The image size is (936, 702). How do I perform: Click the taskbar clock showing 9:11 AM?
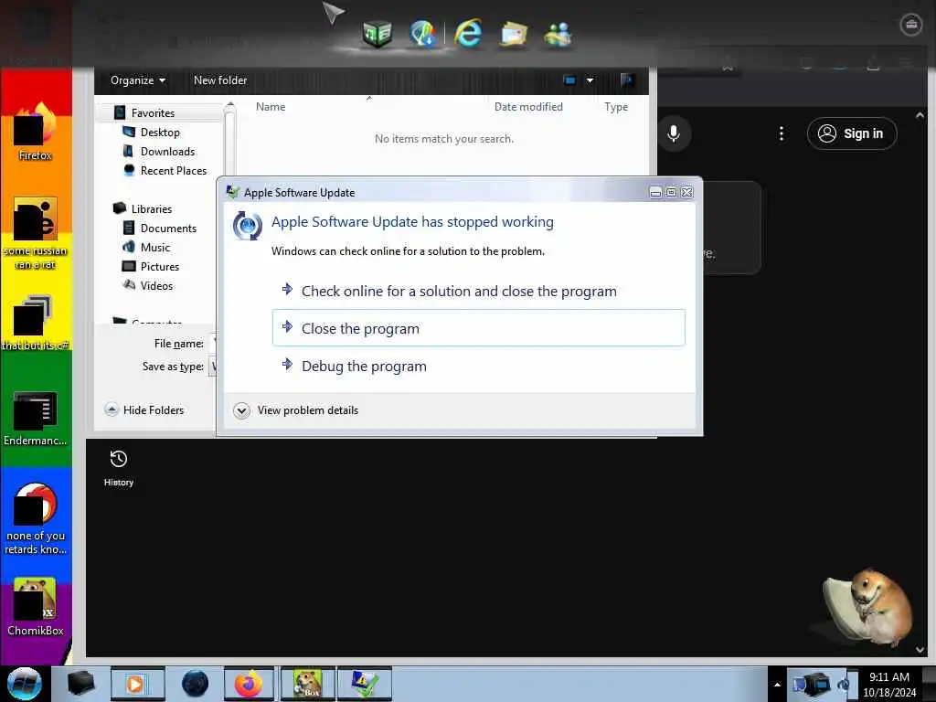(889, 685)
